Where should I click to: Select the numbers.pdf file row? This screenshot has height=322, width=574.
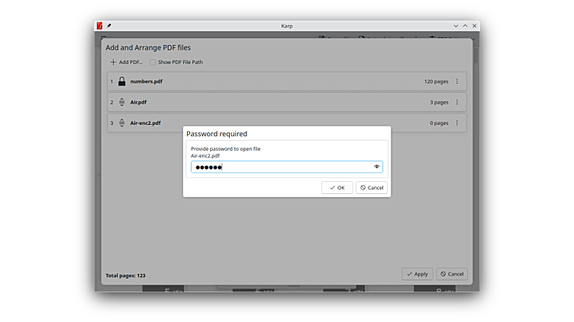(267, 81)
